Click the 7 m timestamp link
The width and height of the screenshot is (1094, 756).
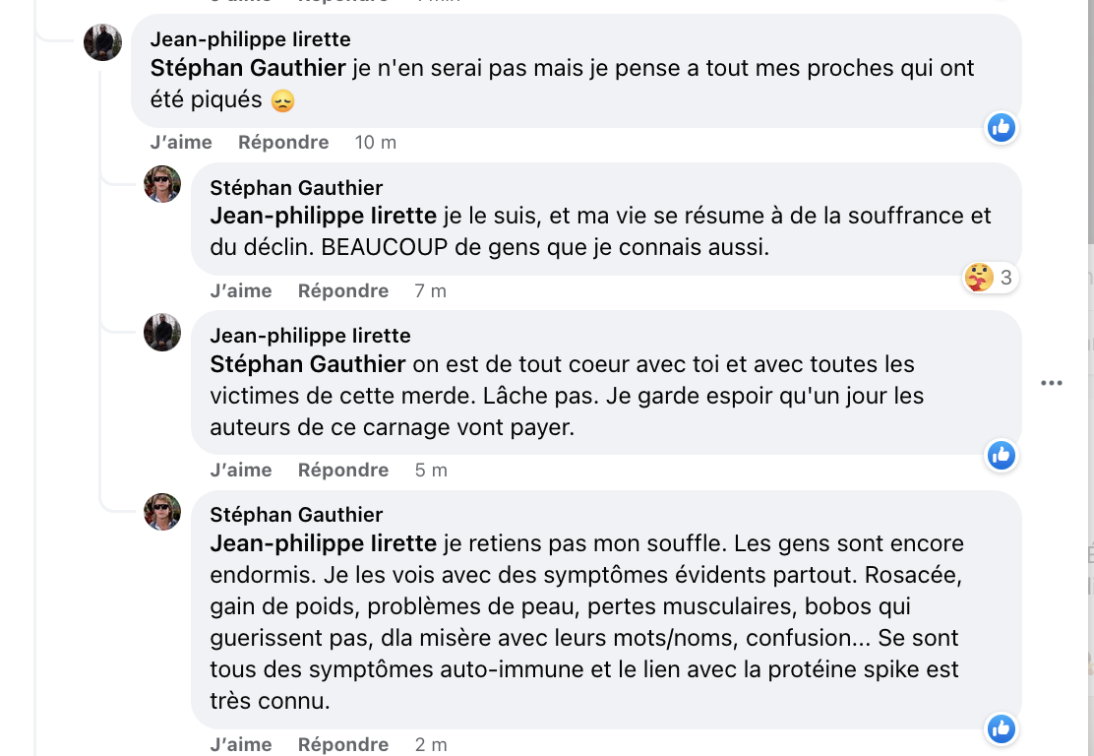click(x=431, y=291)
